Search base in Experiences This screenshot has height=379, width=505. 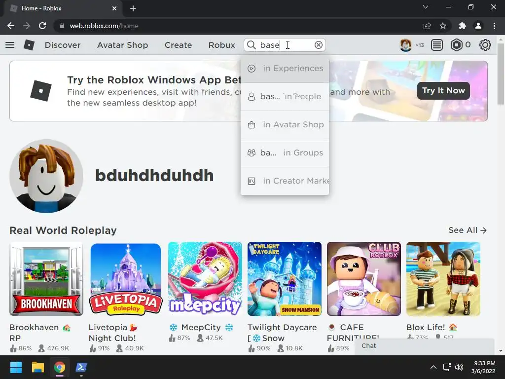(x=285, y=68)
